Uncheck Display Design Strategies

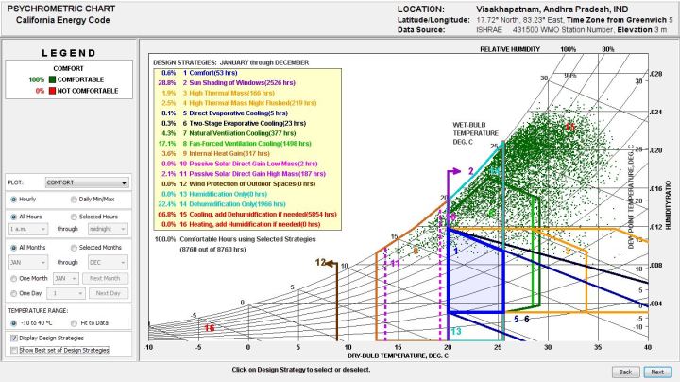point(12,337)
